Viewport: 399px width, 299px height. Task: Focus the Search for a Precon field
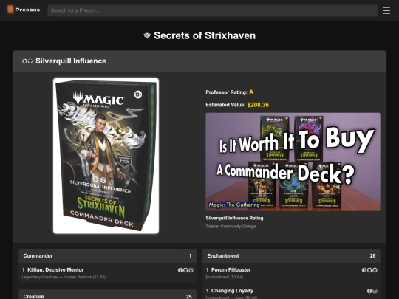(213, 10)
